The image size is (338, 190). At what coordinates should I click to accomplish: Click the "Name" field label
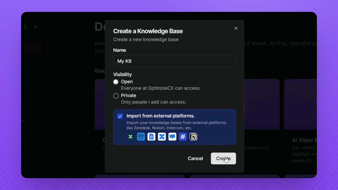[120, 50]
